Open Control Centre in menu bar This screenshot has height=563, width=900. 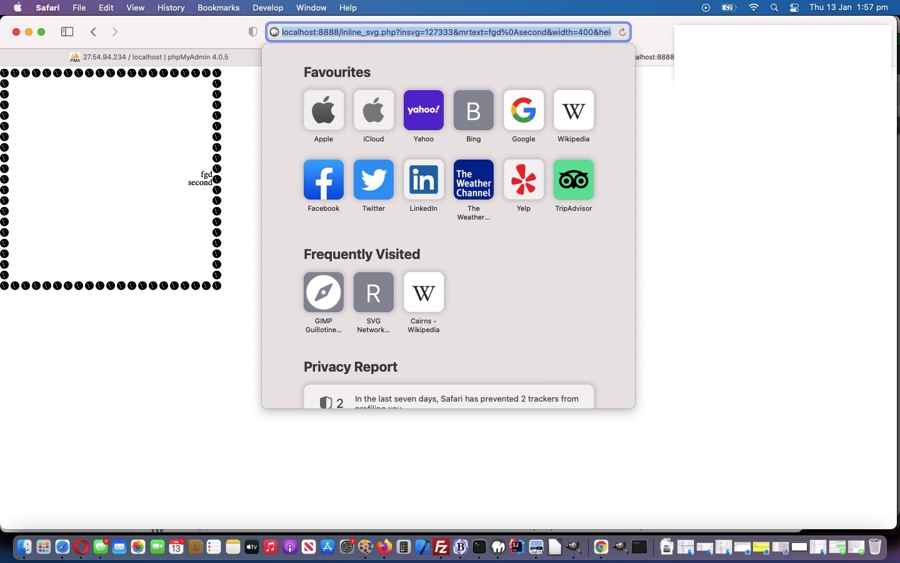click(794, 8)
